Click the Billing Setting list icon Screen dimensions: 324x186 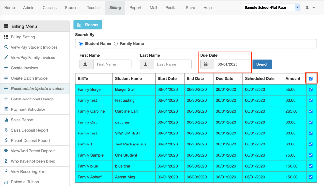[x=6, y=37]
